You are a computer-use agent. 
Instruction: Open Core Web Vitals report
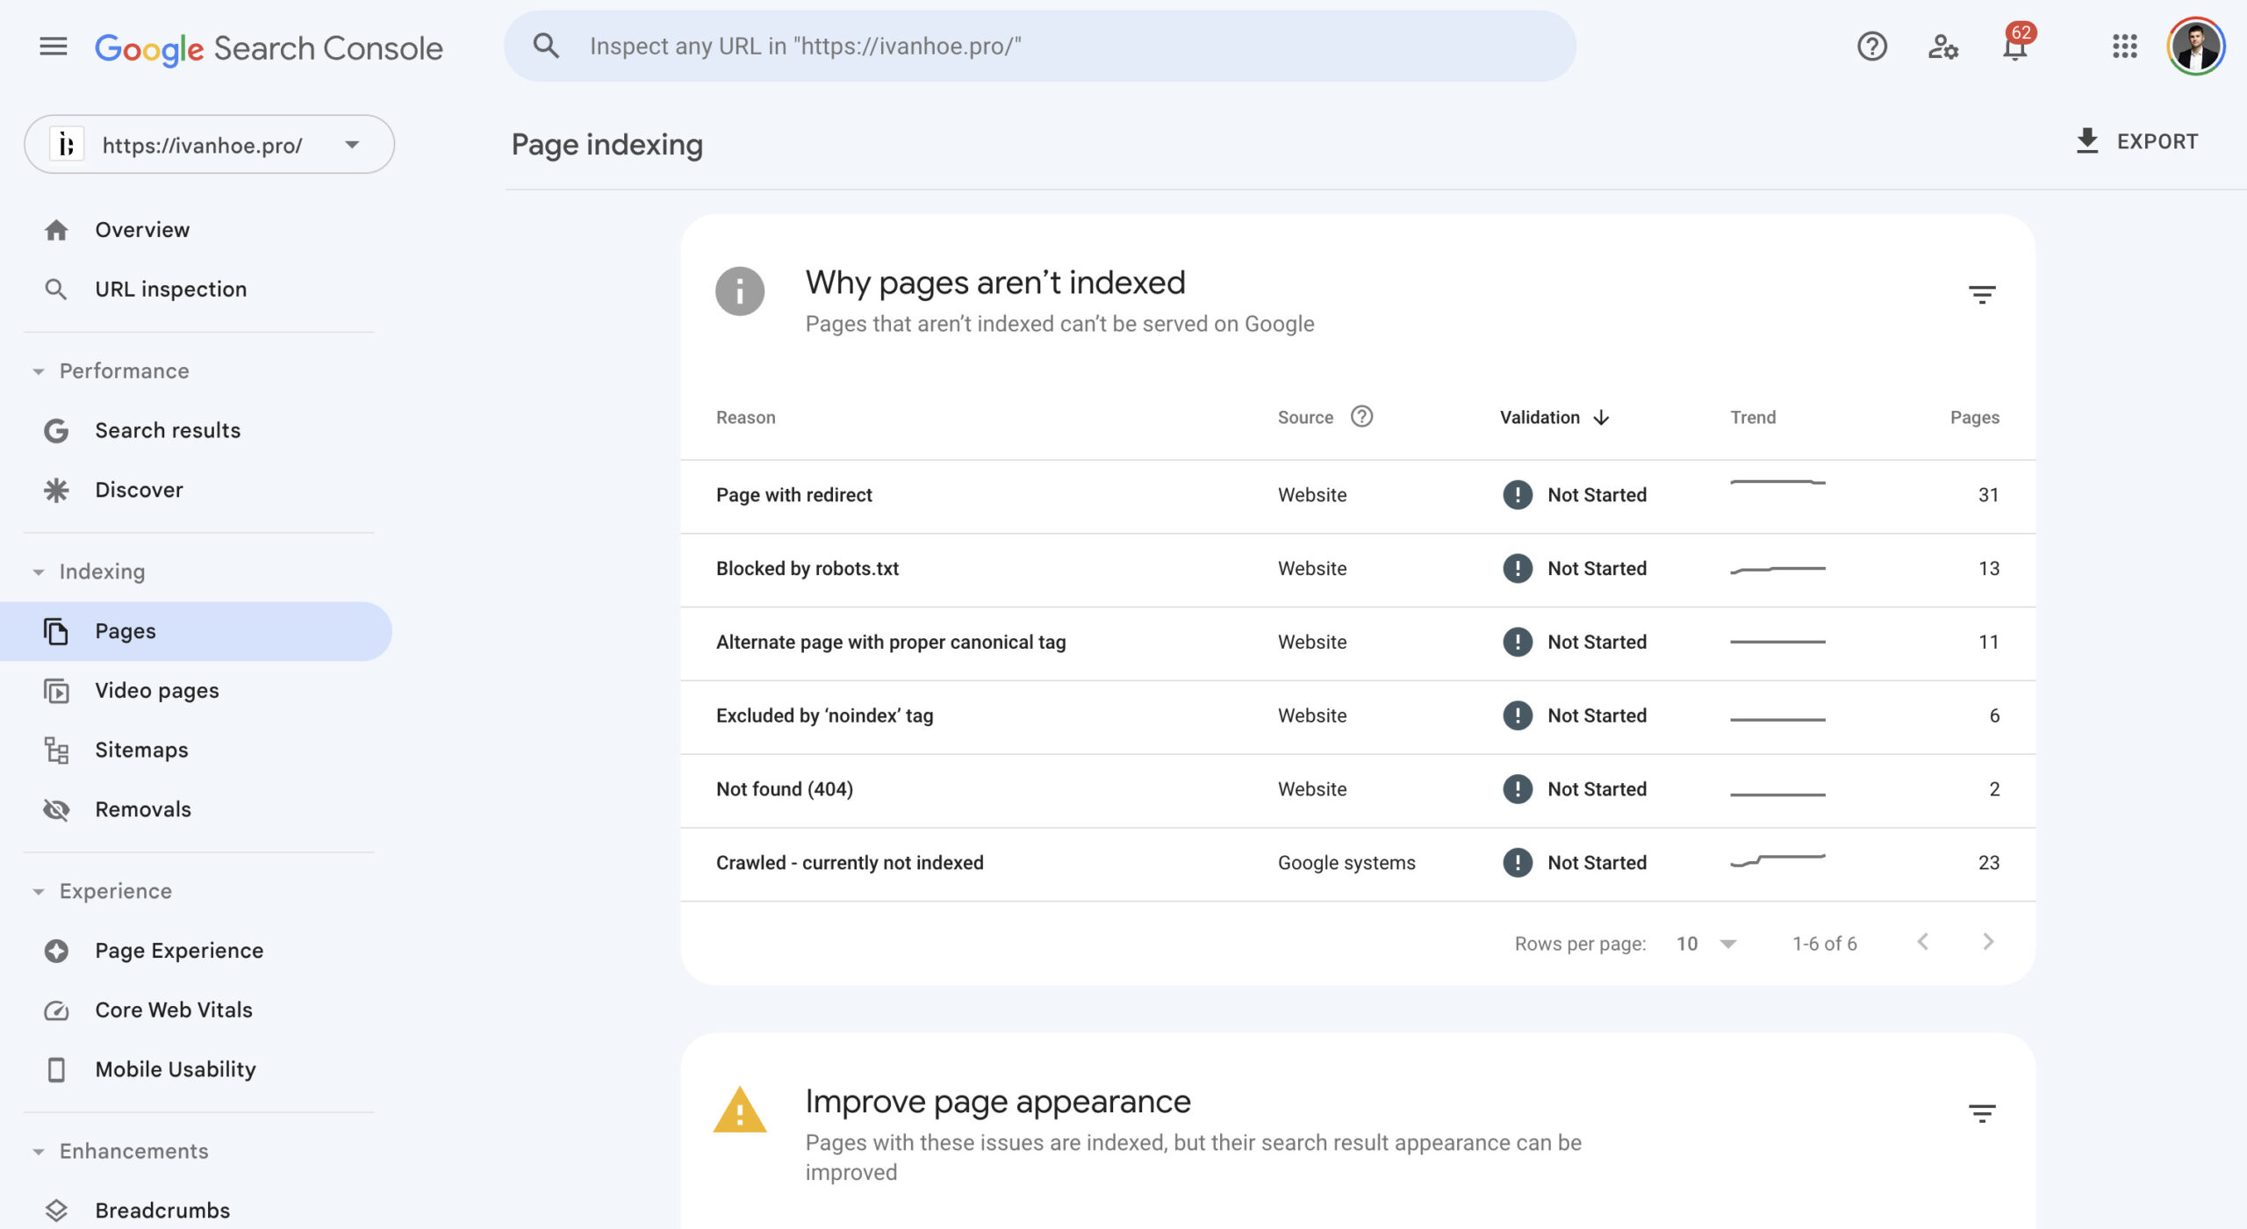point(173,1010)
